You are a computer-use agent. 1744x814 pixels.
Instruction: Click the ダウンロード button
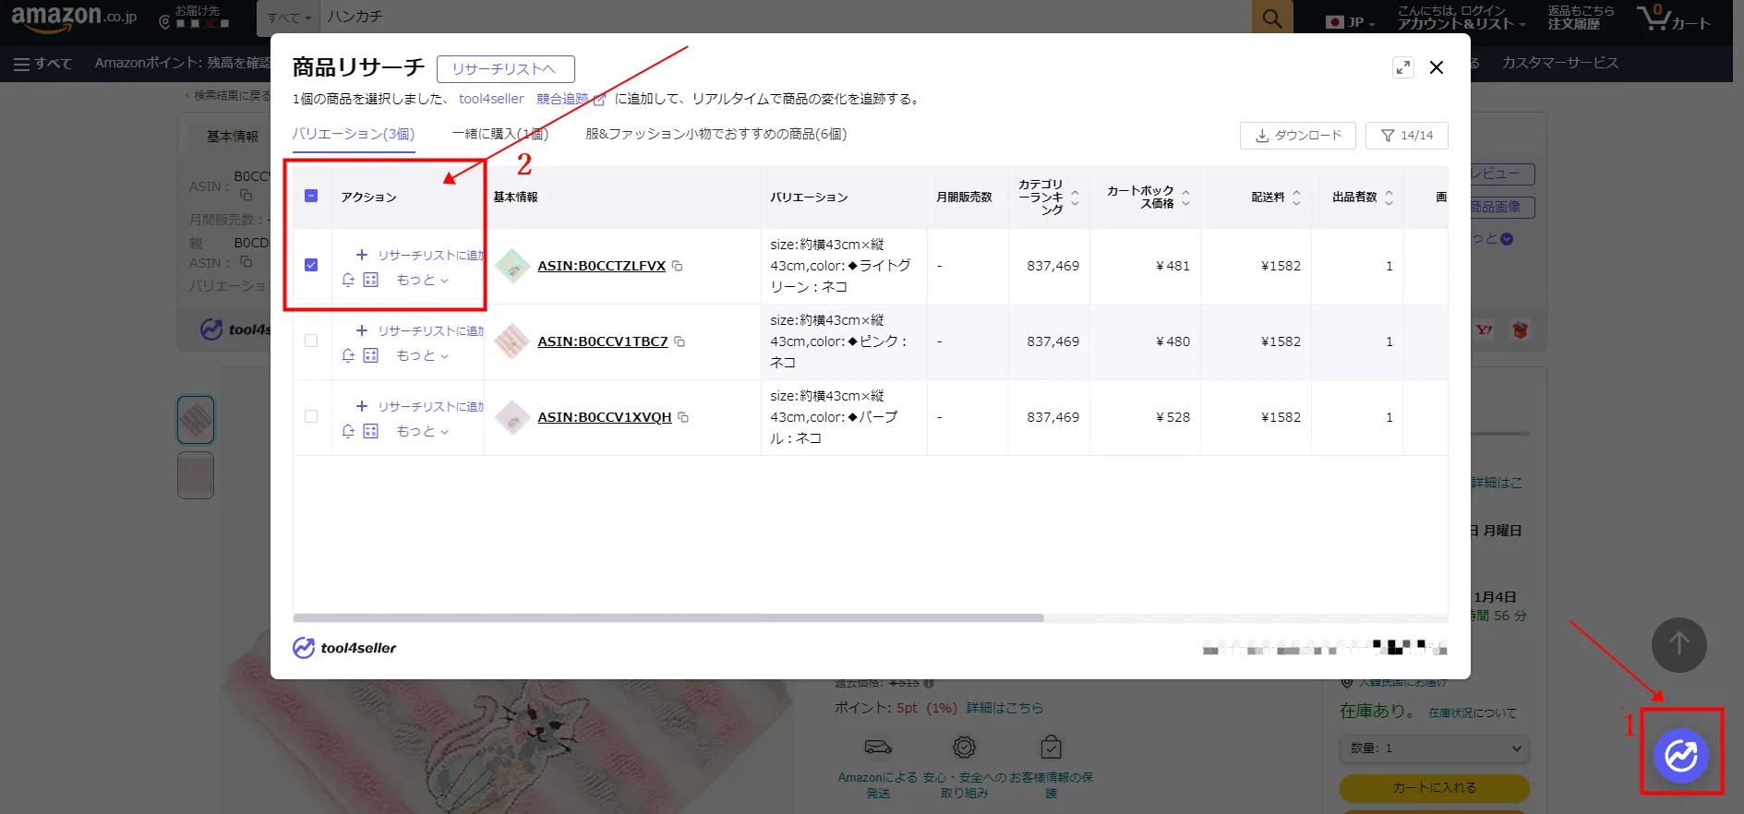(x=1298, y=136)
